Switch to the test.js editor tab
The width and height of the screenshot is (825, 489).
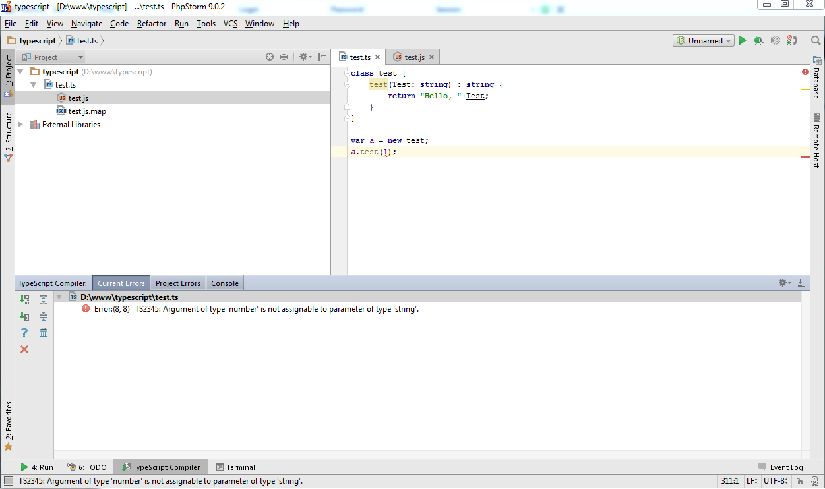pyautogui.click(x=414, y=57)
